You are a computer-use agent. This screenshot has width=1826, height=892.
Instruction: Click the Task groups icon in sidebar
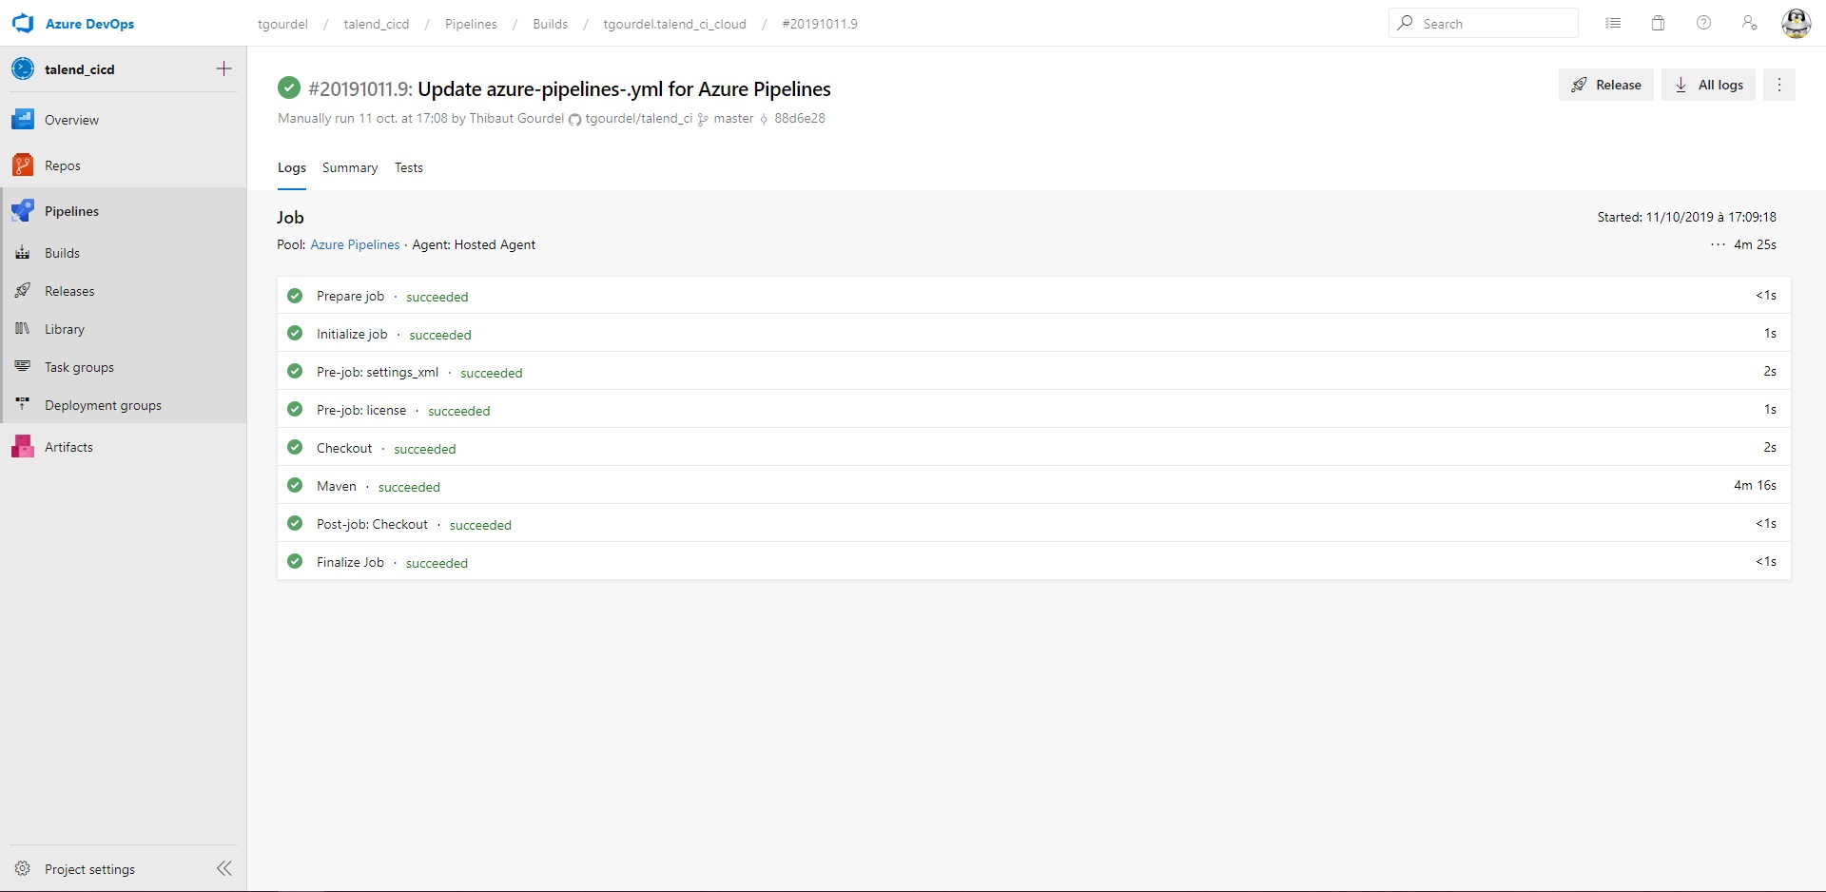coord(23,367)
